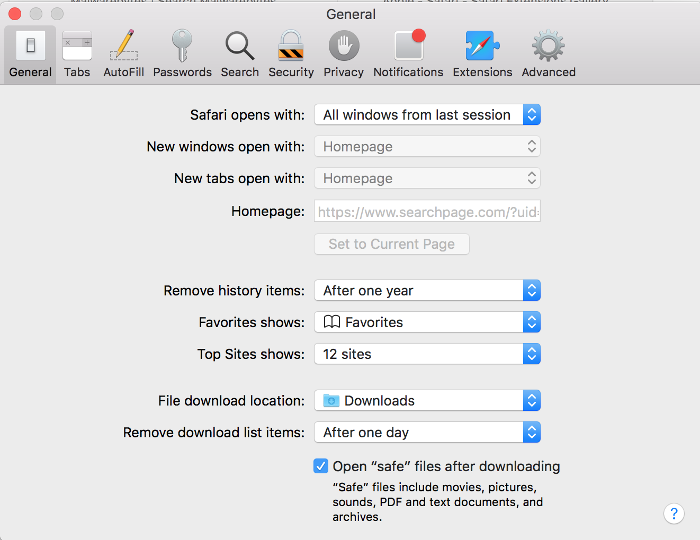Expand the "New windows open with" popup
This screenshot has height=540, width=700.
pyautogui.click(x=427, y=146)
